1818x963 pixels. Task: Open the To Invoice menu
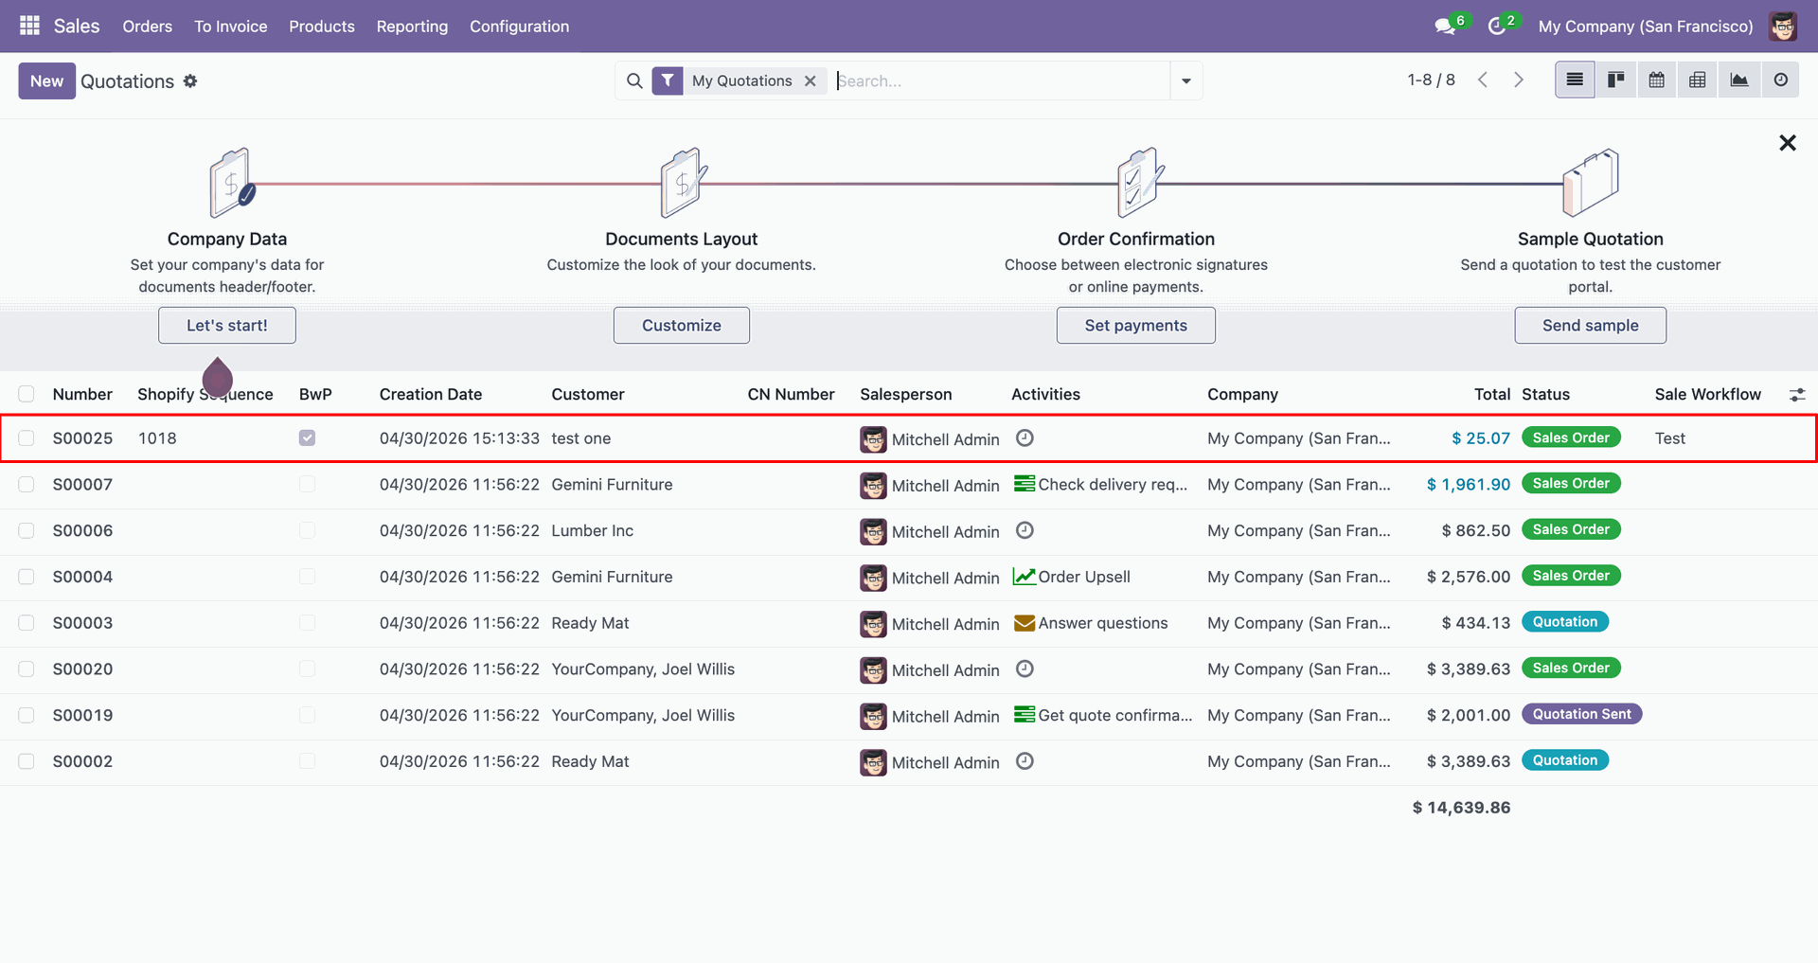231,27
